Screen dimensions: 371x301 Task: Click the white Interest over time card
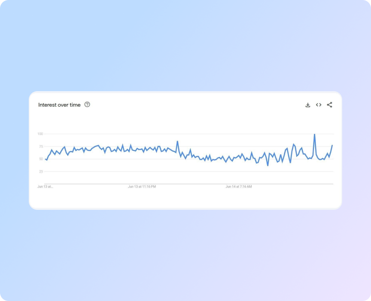[185, 198]
